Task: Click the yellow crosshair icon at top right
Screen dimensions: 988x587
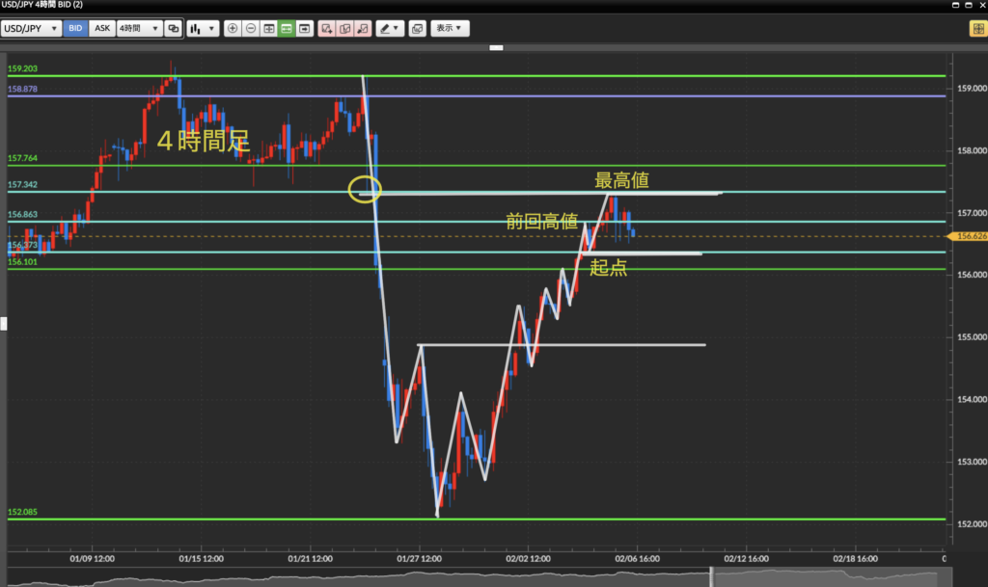Action: 976,29
